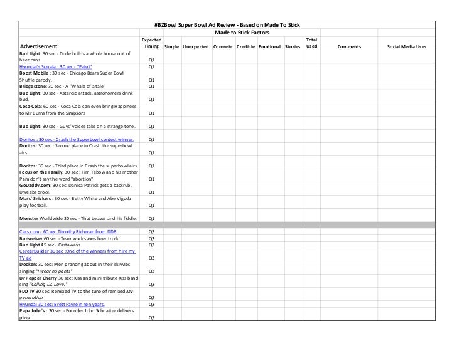This screenshot has width=457, height=353.
Task: Select the Coca-Cola Mr Burns Simpsons row
Action: (x=227, y=110)
